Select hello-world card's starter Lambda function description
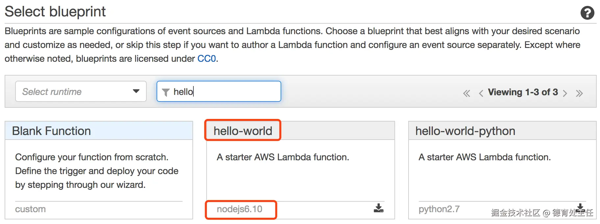Viewport: 600px width, 224px height. (x=283, y=157)
